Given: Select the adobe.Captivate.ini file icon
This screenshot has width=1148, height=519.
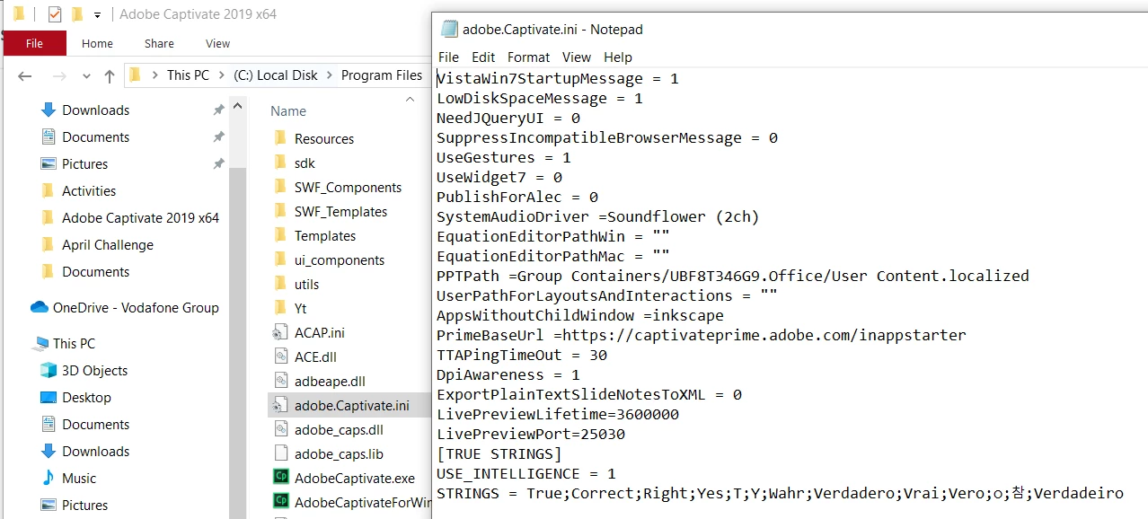Looking at the screenshot, I should (279, 405).
